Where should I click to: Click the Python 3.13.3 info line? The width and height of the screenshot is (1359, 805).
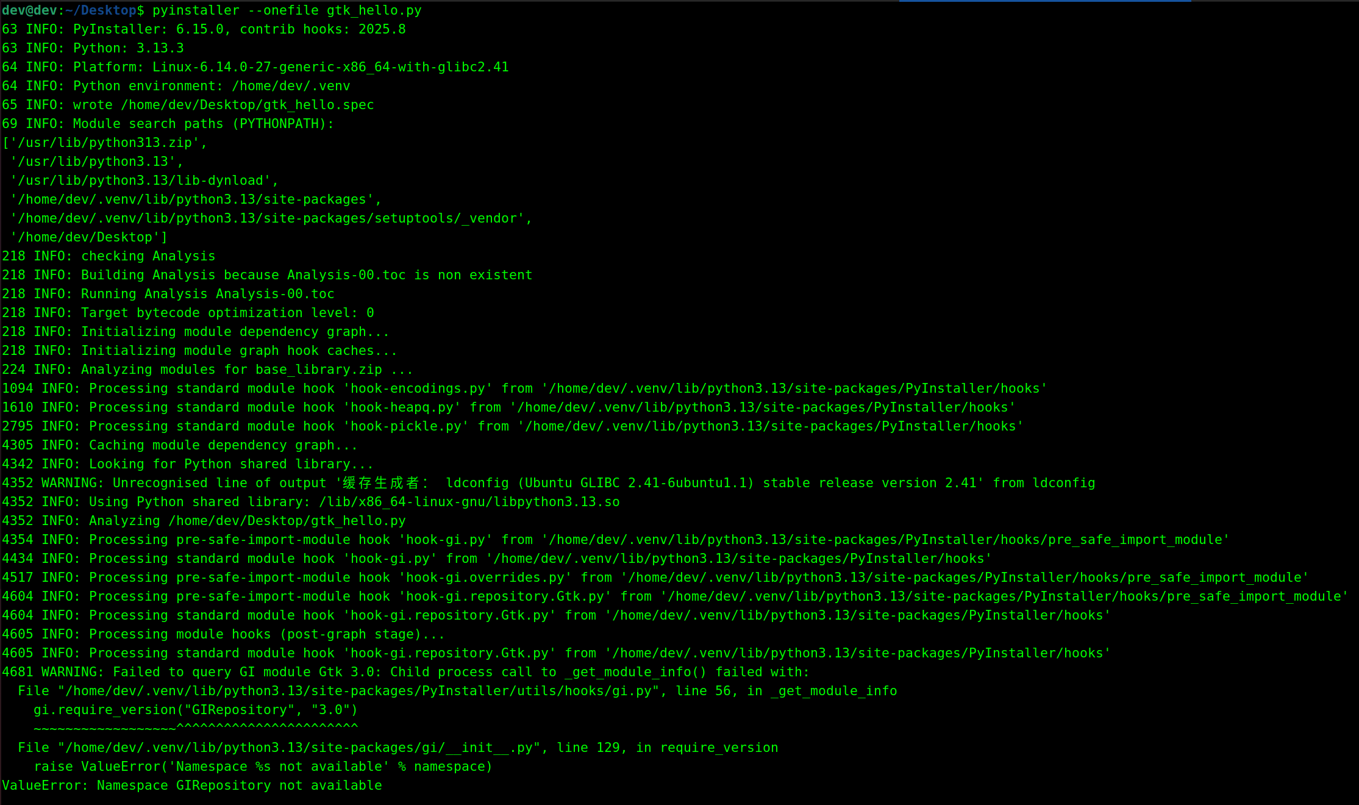93,48
